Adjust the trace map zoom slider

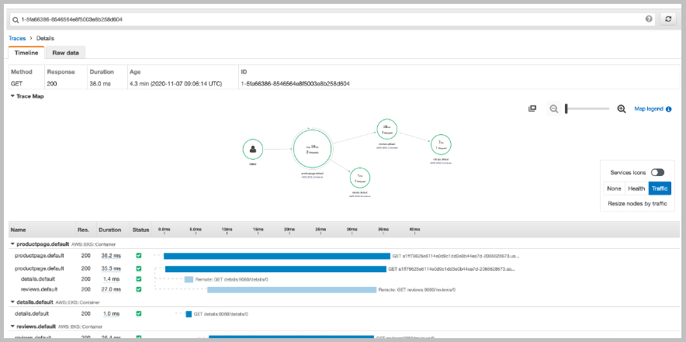(587, 109)
